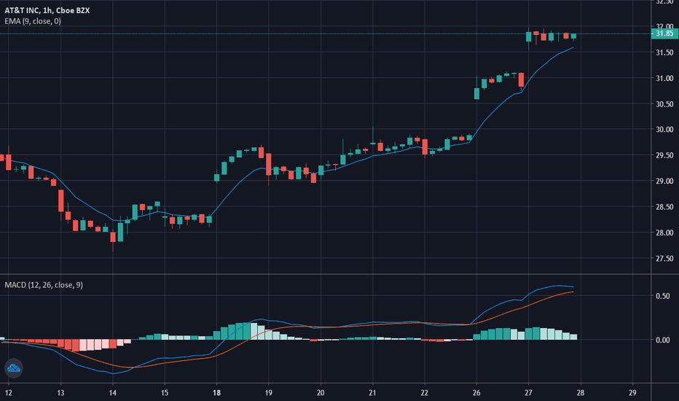Click date label 19 on time axis
This screenshot has width=679, height=401.
269,393
